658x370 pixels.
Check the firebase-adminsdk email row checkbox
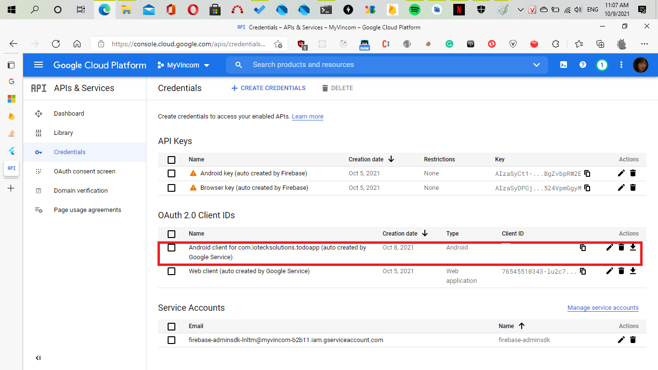click(171, 340)
